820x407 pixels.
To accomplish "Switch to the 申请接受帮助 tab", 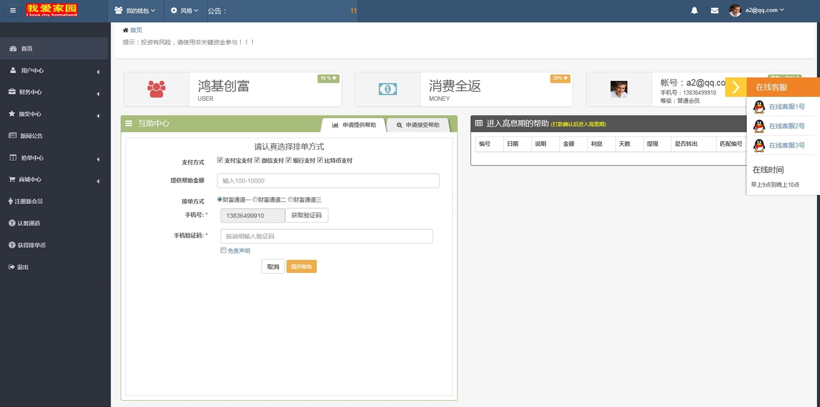I will tap(418, 125).
